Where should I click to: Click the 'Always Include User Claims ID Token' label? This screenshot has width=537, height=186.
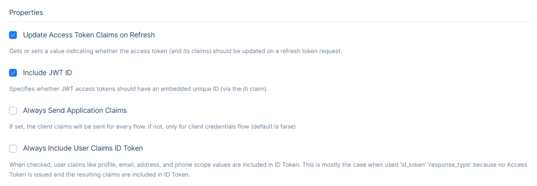click(x=83, y=148)
